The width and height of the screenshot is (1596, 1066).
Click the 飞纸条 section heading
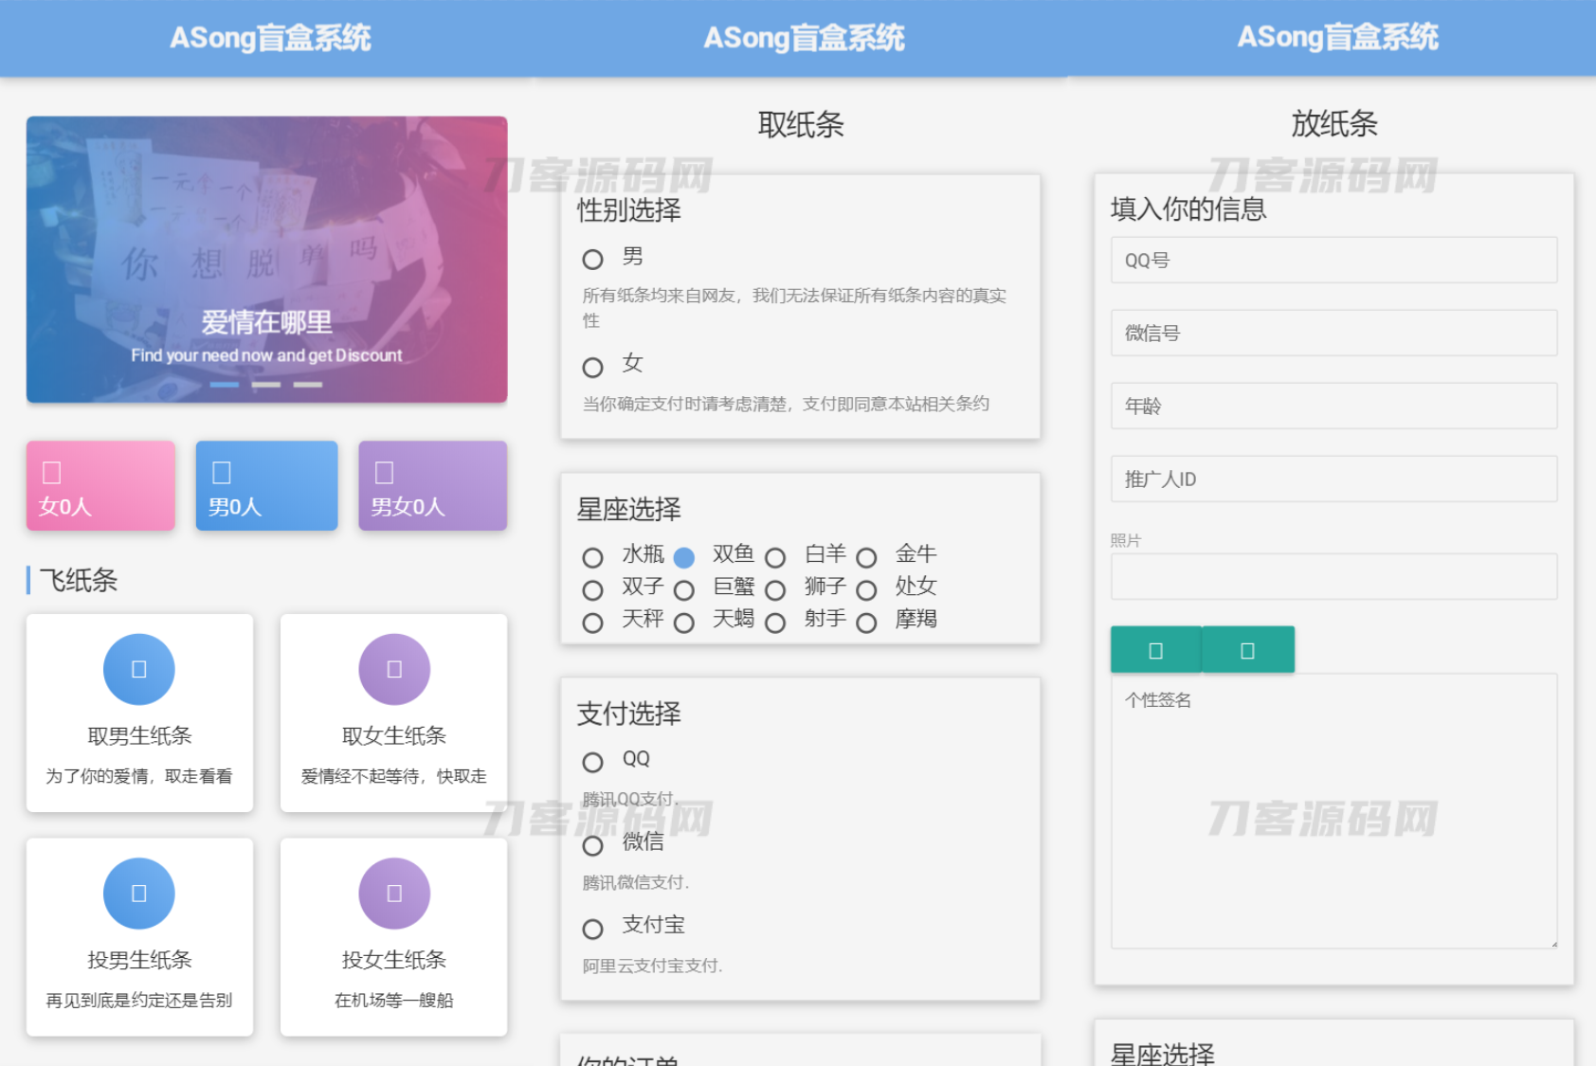(x=78, y=581)
